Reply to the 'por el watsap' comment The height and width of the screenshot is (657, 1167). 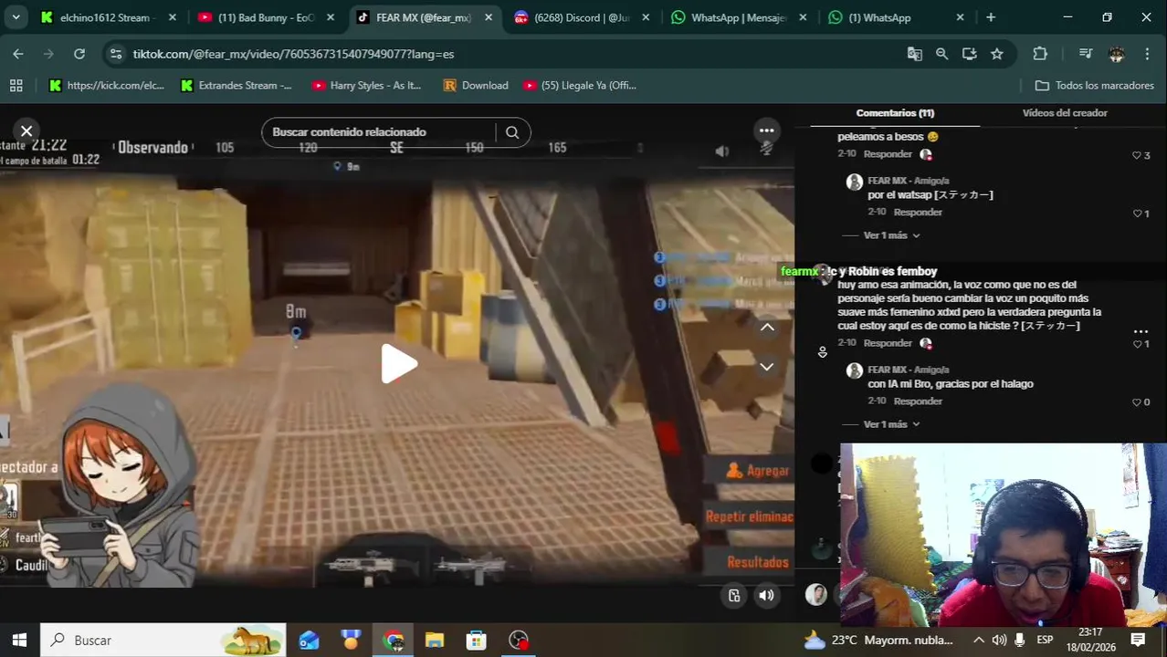(x=918, y=212)
